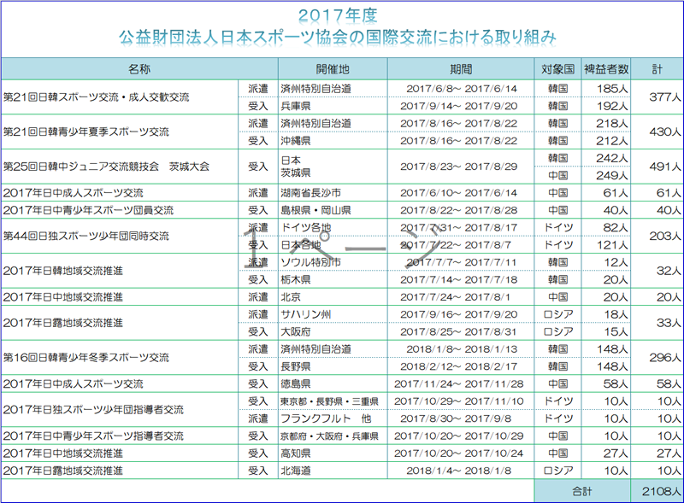Click the 合計 label cell
Viewport: 684px width, 503px height.
click(x=582, y=491)
